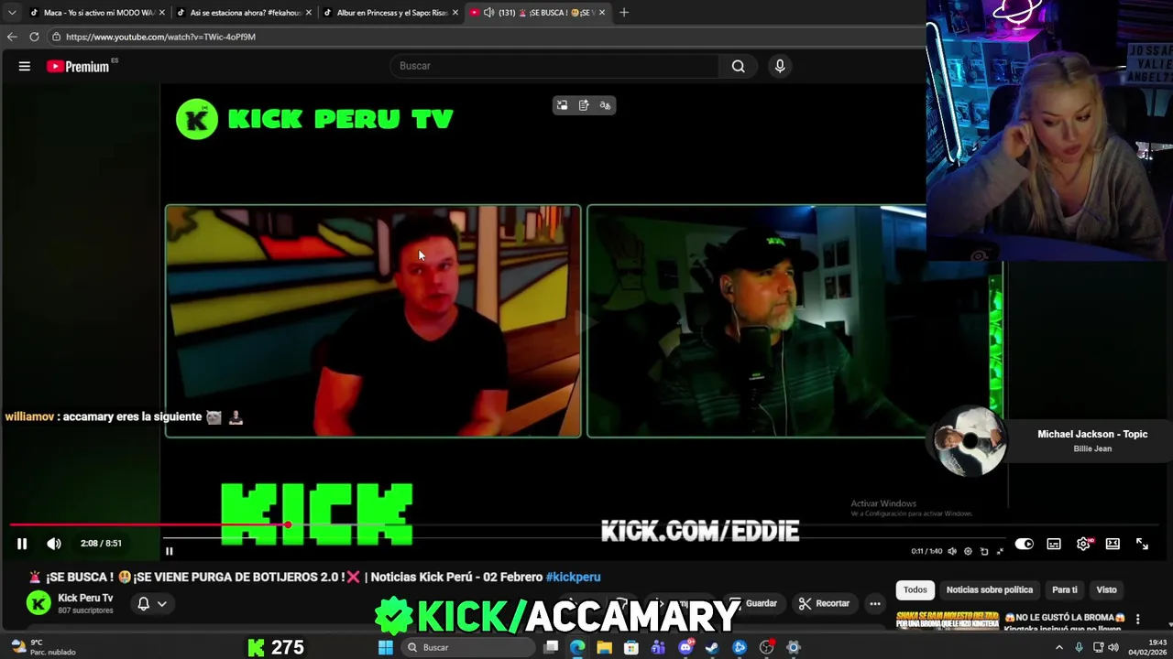This screenshot has width=1173, height=659.
Task: Open the more actions three-dot menu
Action: (875, 603)
